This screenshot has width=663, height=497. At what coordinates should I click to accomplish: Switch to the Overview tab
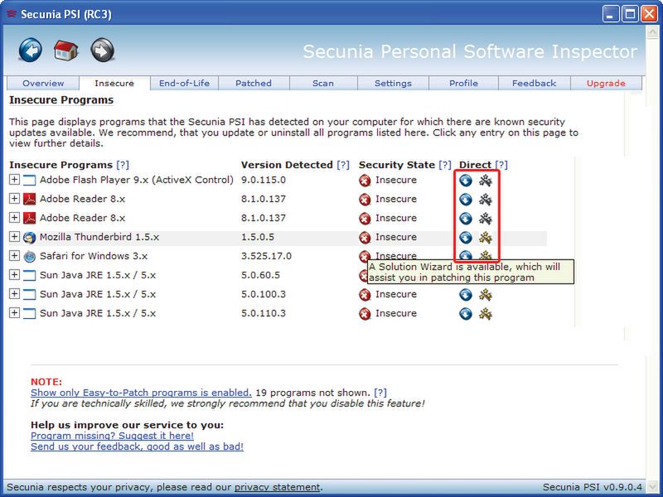tap(43, 83)
